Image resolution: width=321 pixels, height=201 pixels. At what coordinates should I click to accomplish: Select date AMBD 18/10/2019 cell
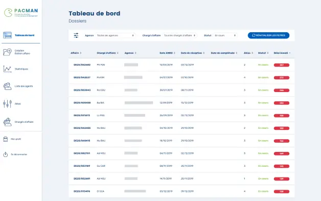pos(166,141)
